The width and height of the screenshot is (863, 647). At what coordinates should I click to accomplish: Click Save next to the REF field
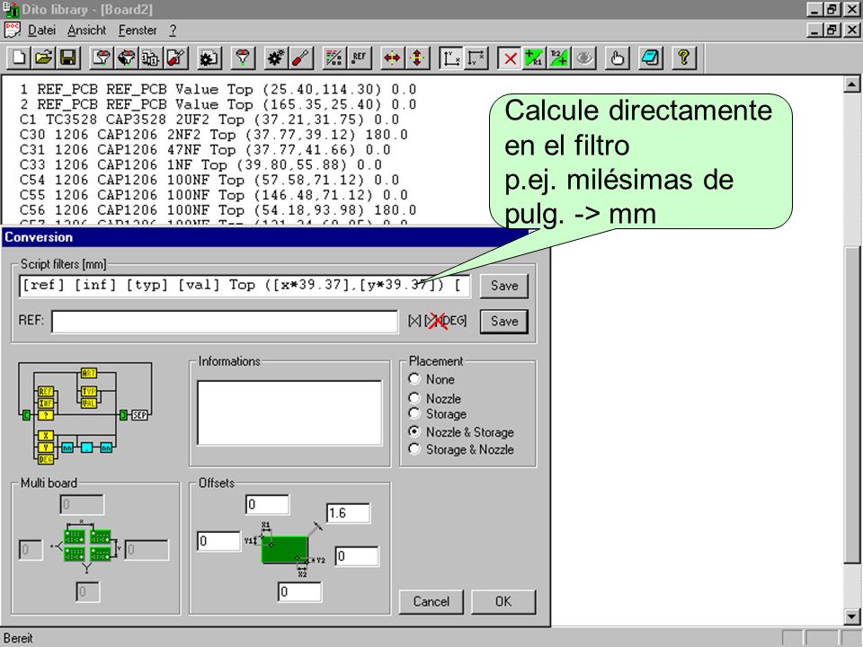click(504, 322)
